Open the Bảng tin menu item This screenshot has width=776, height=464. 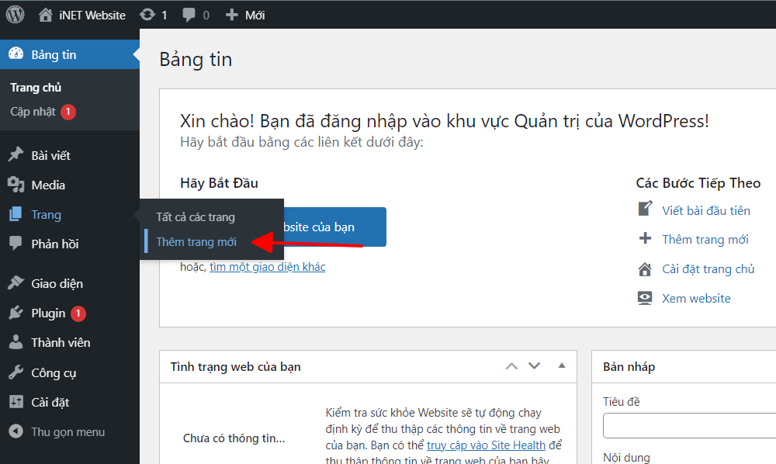[70, 54]
